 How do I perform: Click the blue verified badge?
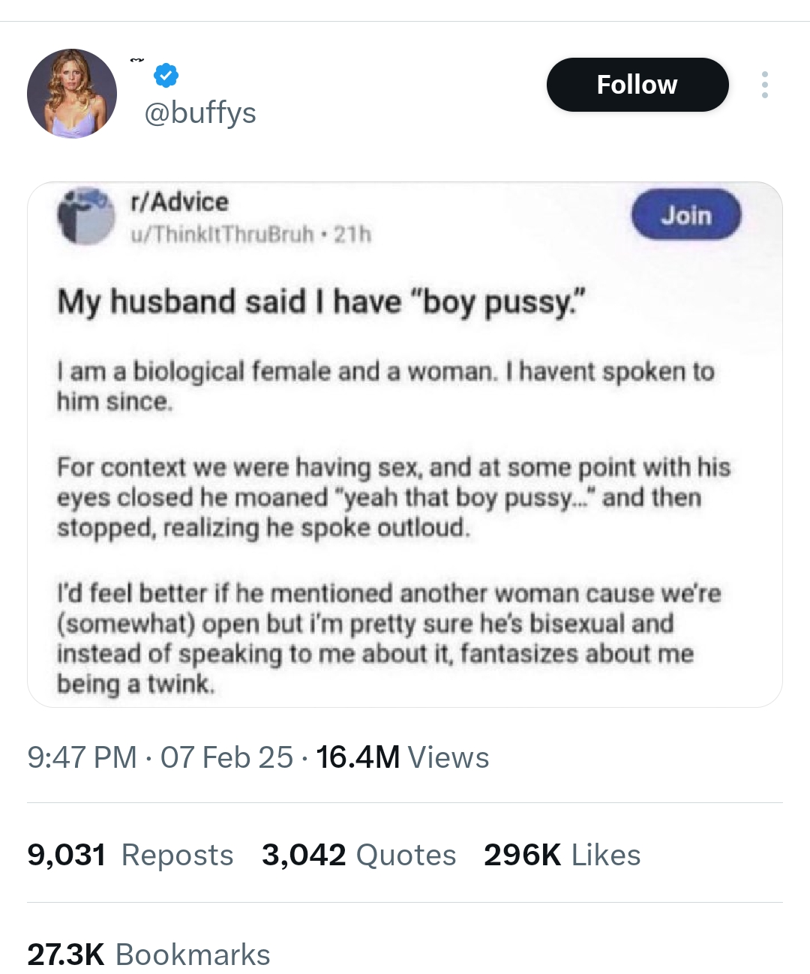coord(166,75)
